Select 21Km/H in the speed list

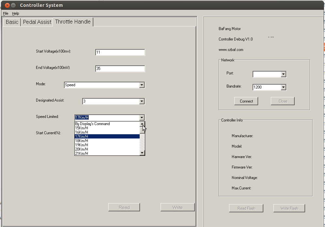point(107,153)
